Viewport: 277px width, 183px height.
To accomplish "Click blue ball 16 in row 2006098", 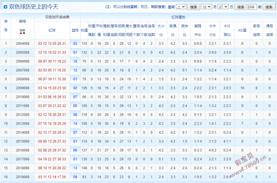I will click(75, 61).
